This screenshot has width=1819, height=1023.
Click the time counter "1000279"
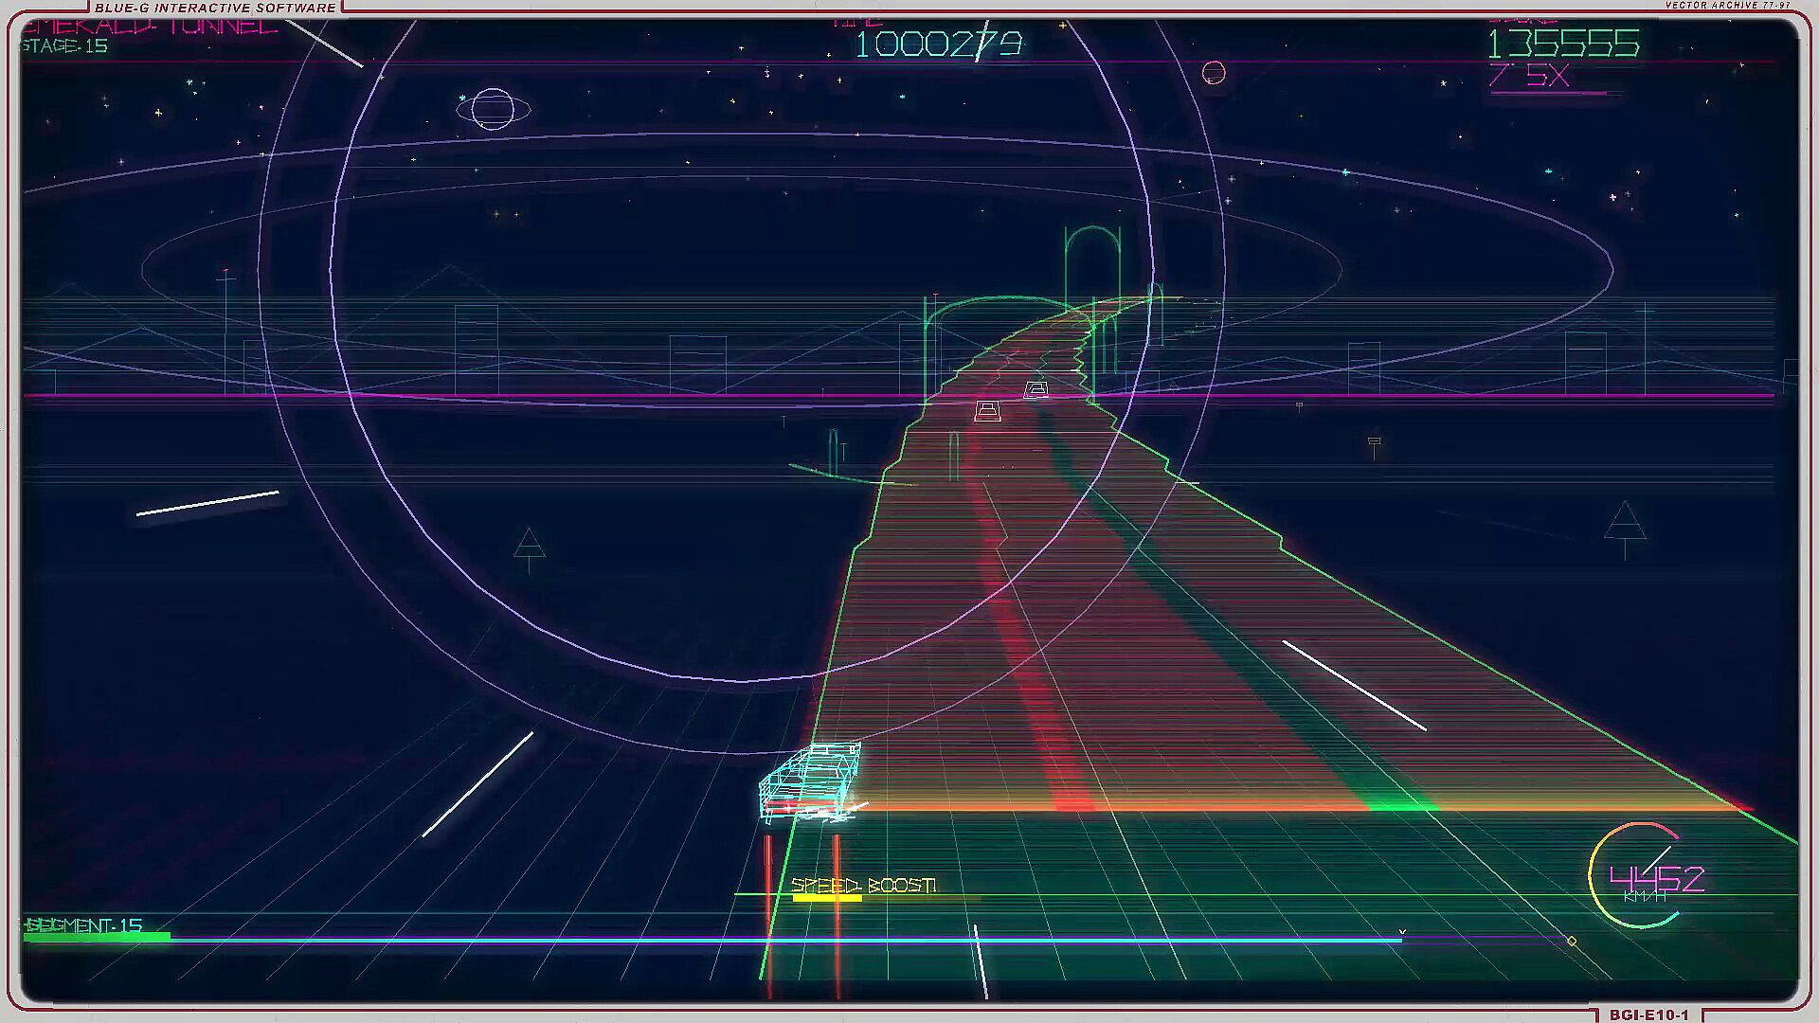click(x=939, y=44)
